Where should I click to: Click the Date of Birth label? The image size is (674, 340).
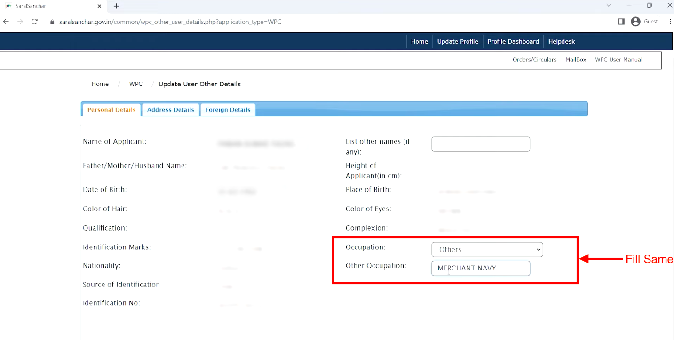click(x=105, y=190)
